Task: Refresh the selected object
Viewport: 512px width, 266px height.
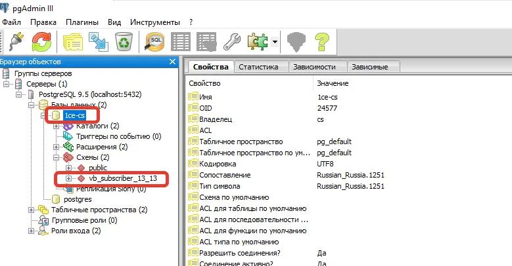Action: pos(41,43)
